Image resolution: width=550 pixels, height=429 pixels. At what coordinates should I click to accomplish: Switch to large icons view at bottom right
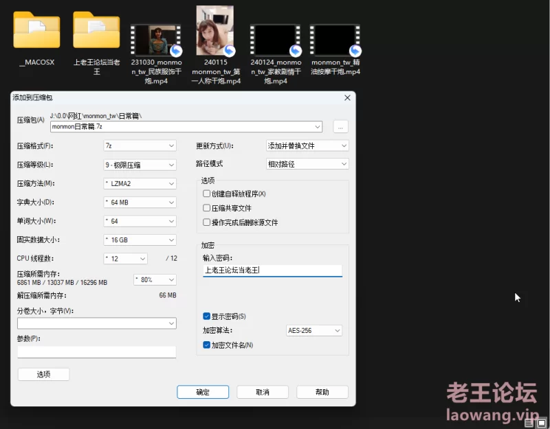pyautogui.click(x=542, y=423)
